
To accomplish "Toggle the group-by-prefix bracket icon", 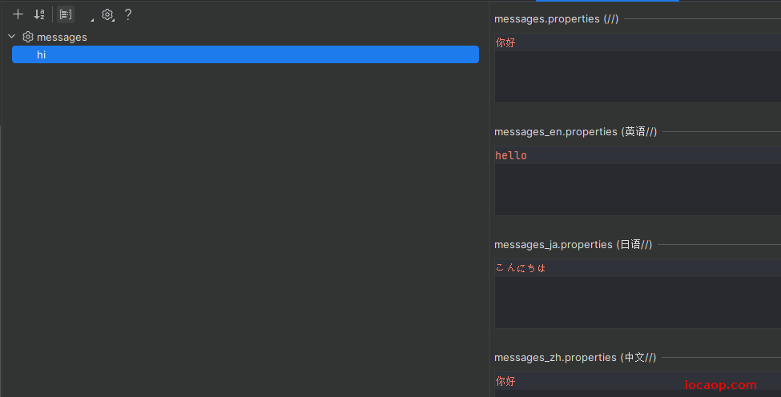I will coord(66,14).
